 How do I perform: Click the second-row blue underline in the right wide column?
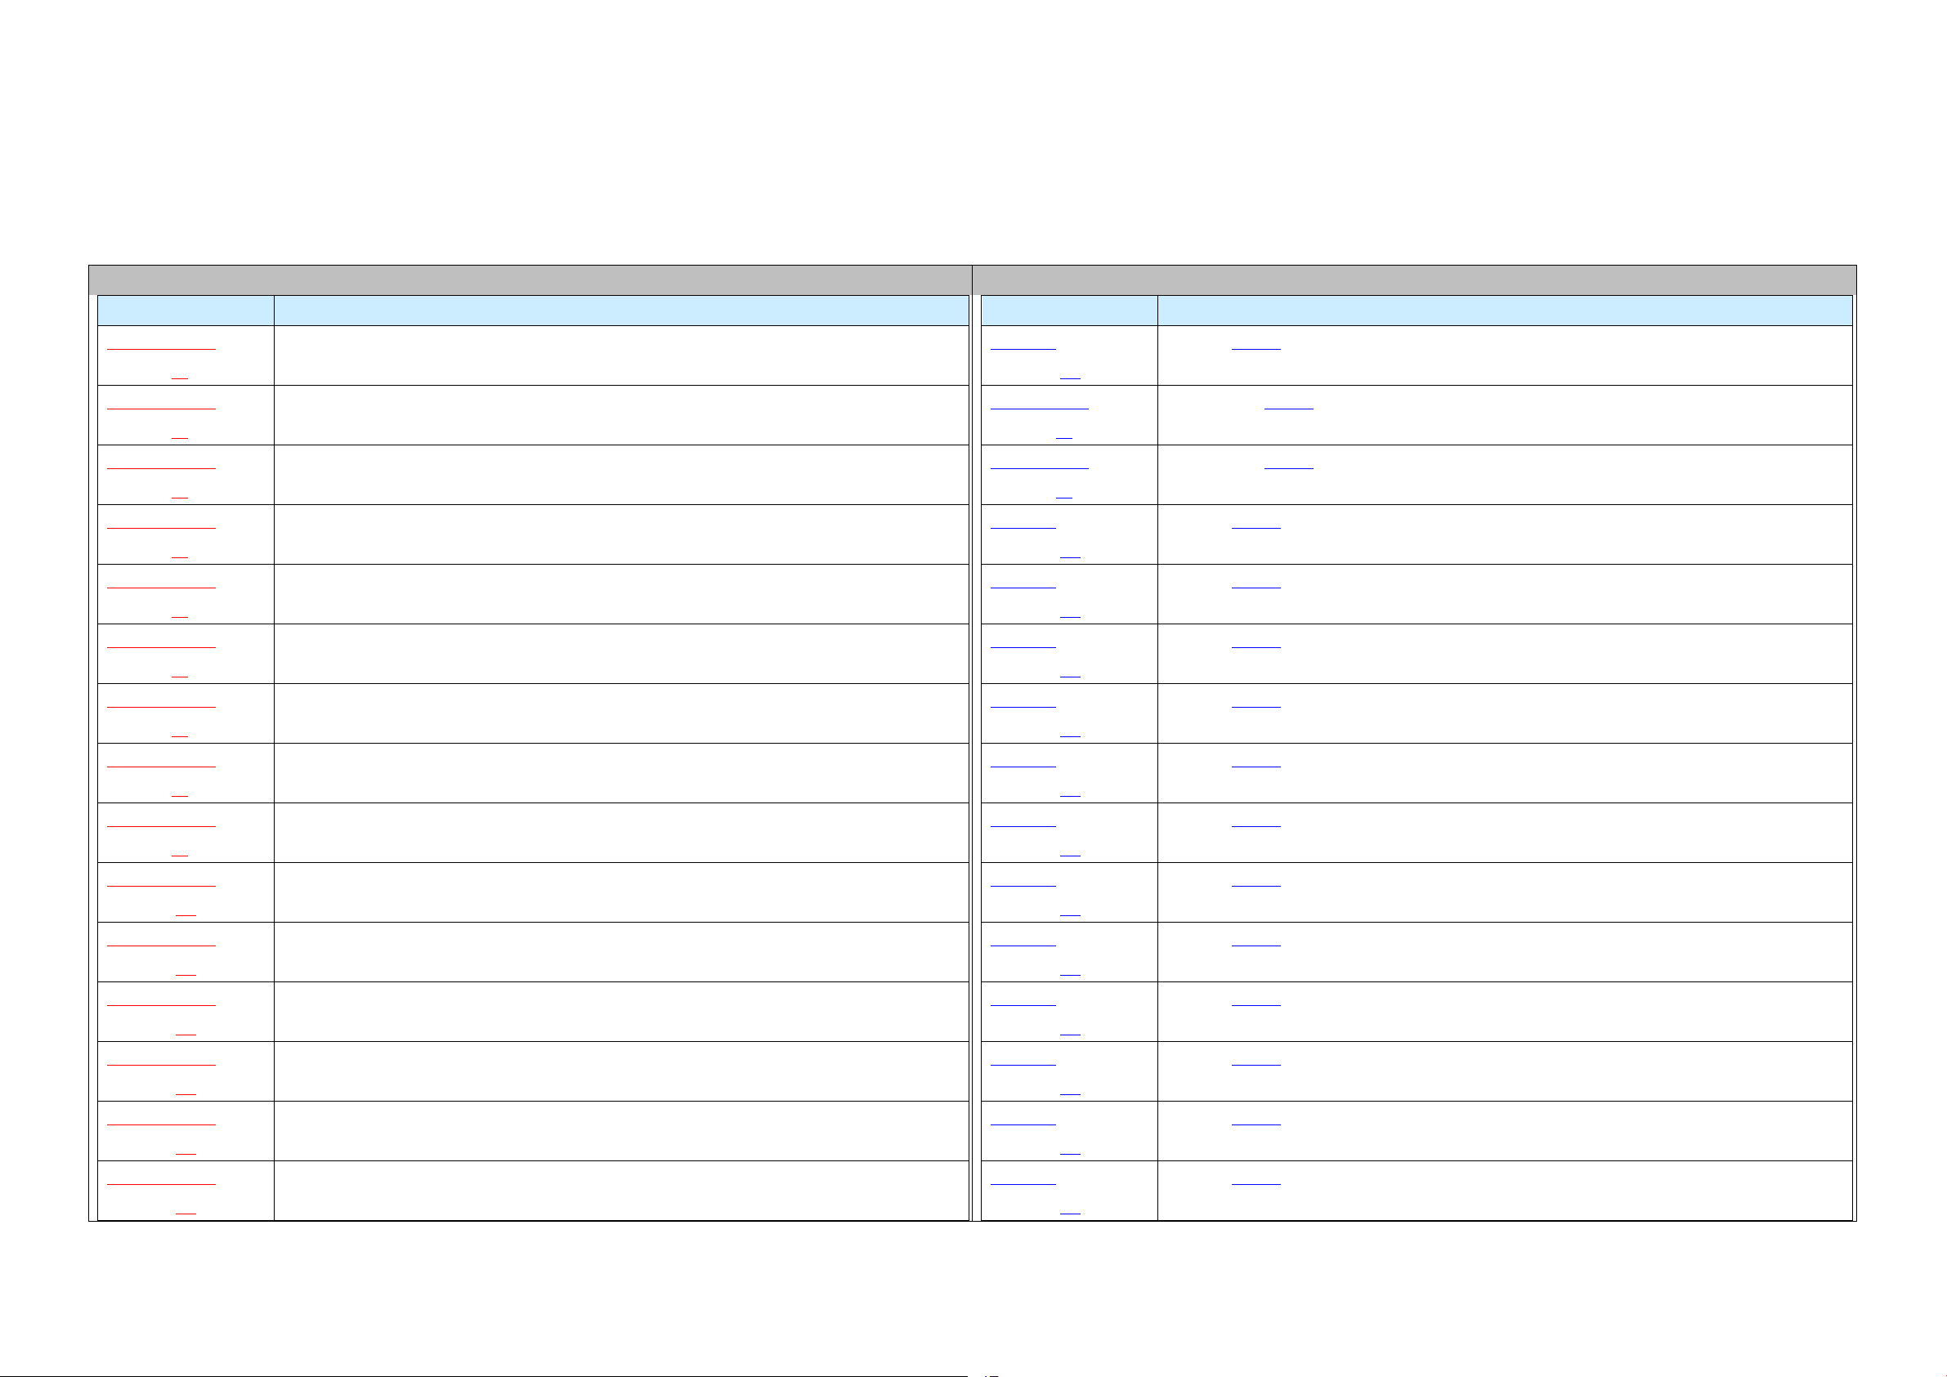click(1288, 409)
